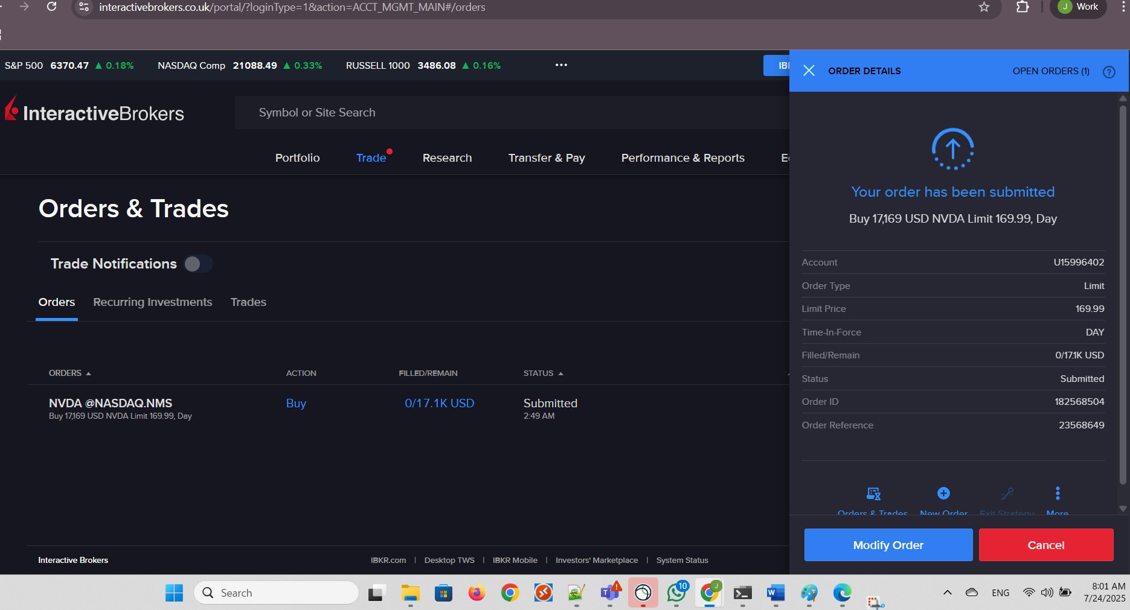Expand more market indices ellipsis
This screenshot has width=1130, height=610.
[561, 65]
